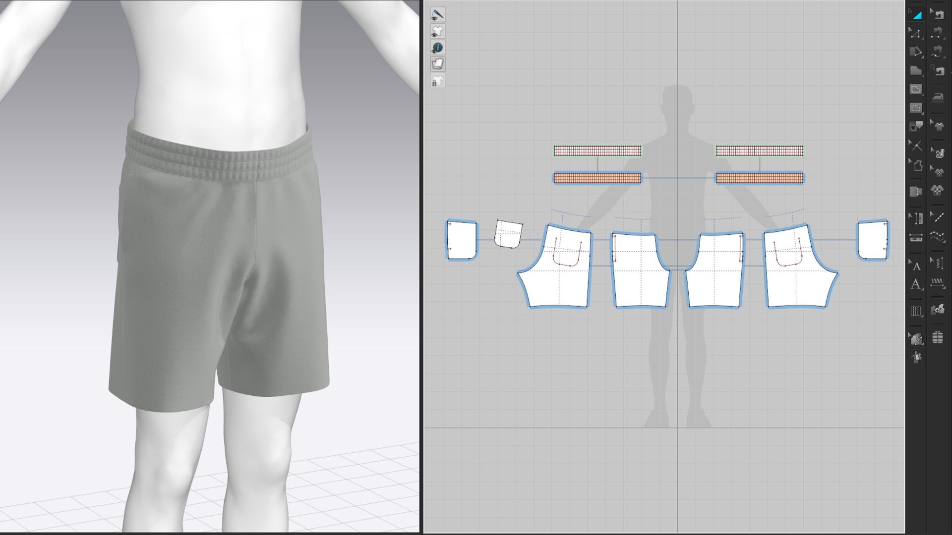
Task: Select the Pattern Annotation text tool
Action: point(916,284)
